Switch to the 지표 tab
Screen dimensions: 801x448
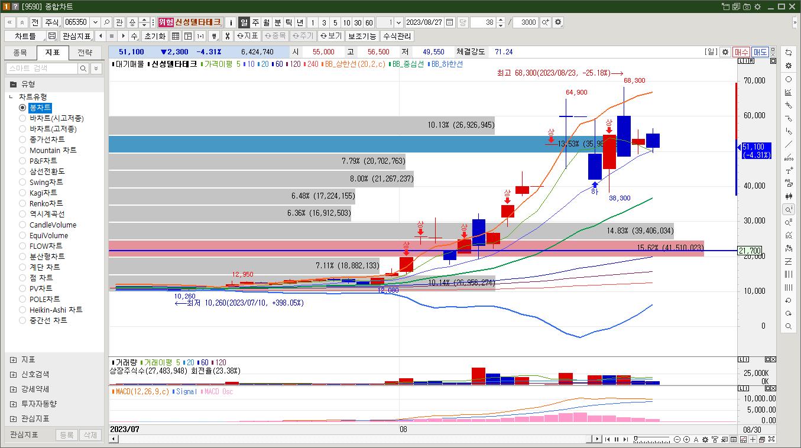coord(53,53)
